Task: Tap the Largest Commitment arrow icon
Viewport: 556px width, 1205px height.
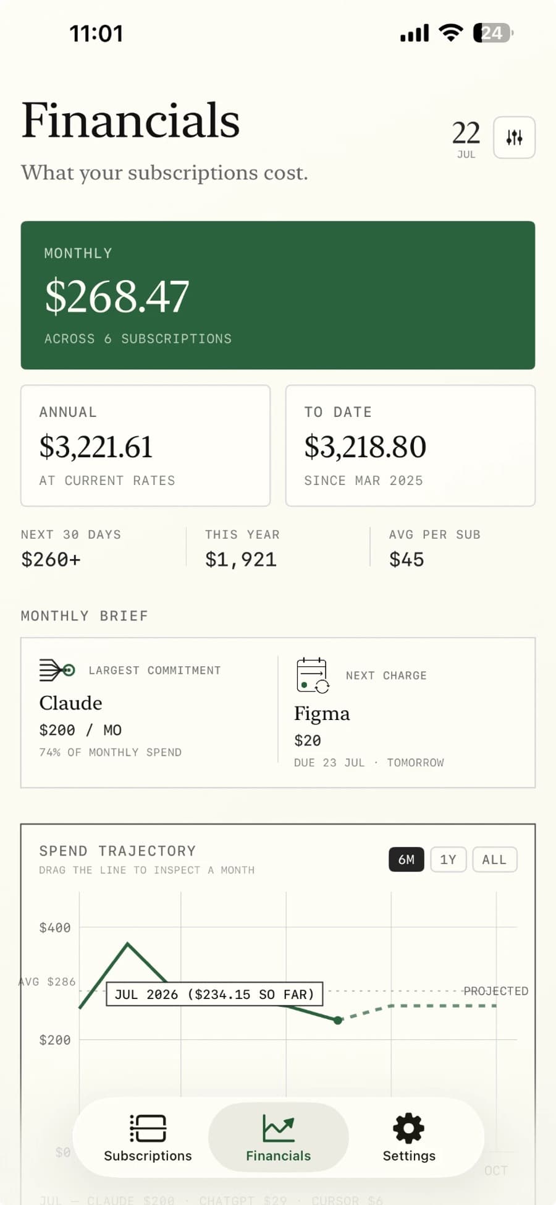Action: coord(57,670)
